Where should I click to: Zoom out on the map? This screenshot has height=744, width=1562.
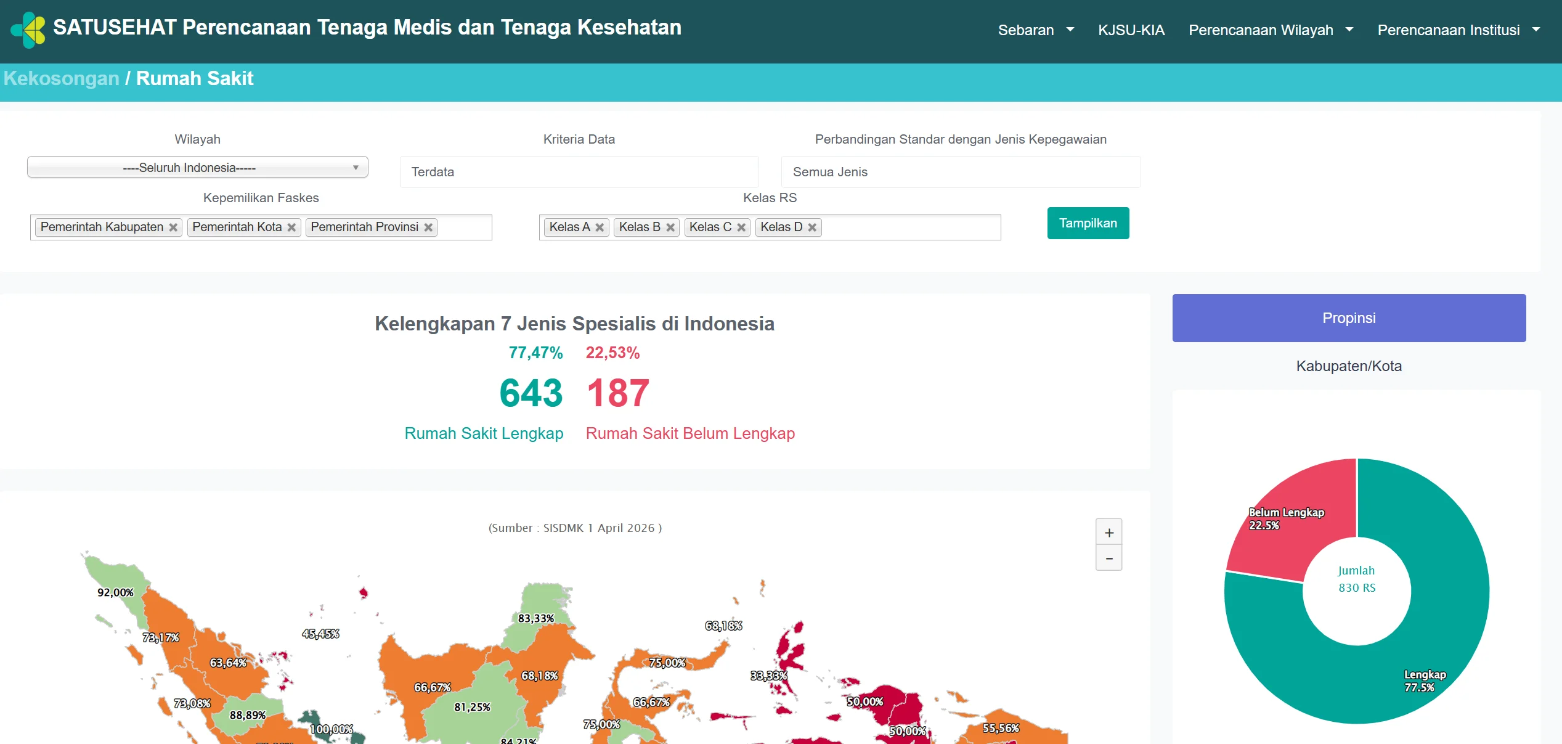point(1109,558)
